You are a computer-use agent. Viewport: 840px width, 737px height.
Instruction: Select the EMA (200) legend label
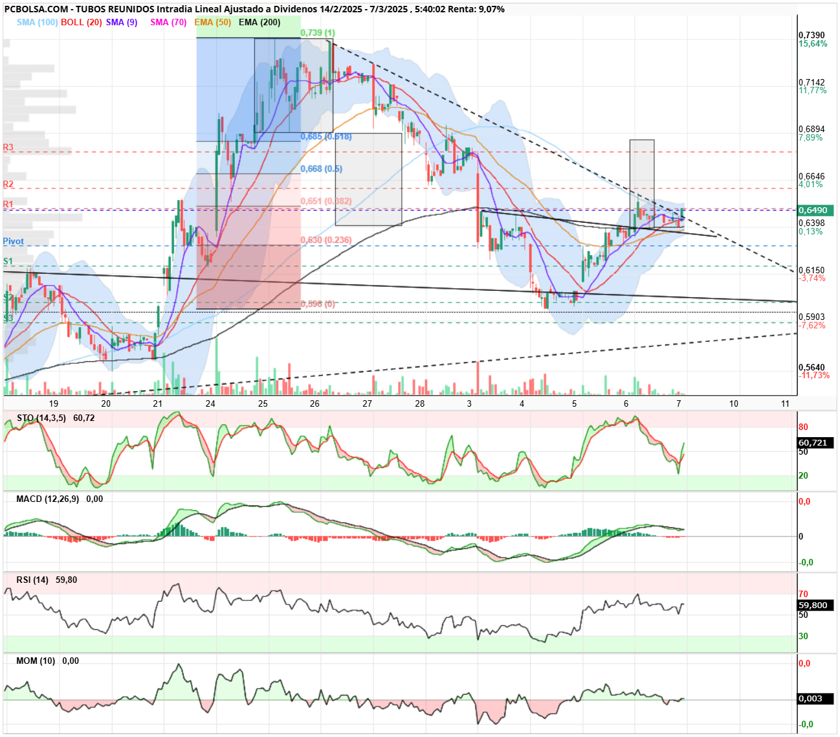[x=260, y=22]
